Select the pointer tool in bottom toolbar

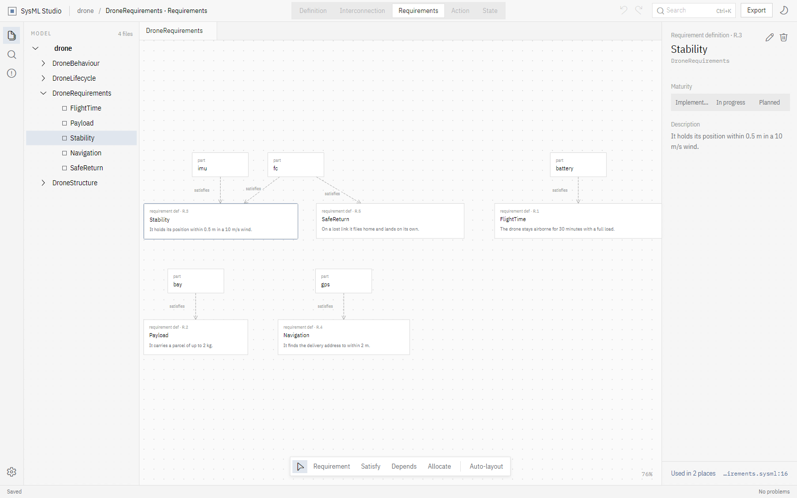tap(300, 467)
